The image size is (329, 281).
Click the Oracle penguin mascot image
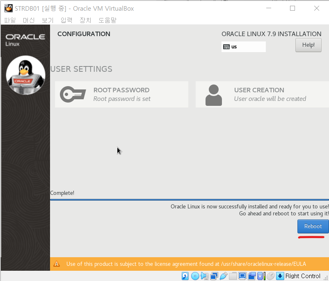pos(25,75)
